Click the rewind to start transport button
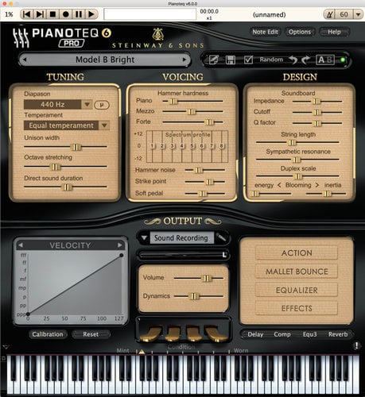Screen dimensions: 365x397 tap(27, 14)
